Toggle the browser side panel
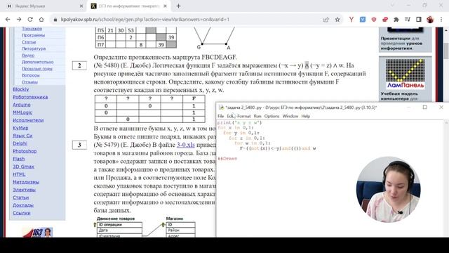This screenshot has width=449, height=253. 419,20
